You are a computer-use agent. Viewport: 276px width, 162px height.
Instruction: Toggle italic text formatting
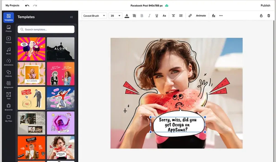(x=149, y=16)
